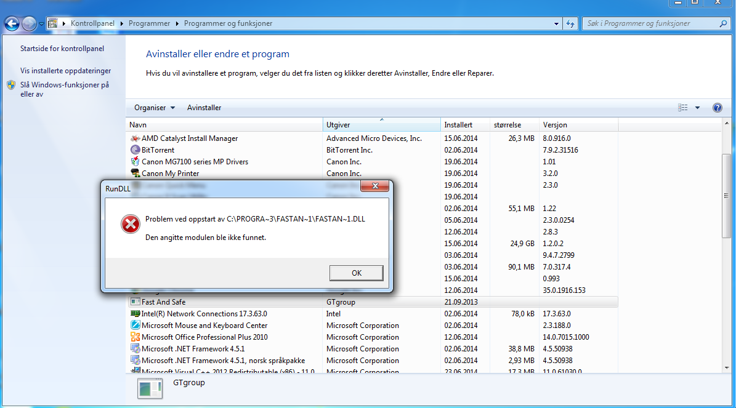Expand the Kontrollpanel breadcrumb arrow
736x408 pixels.
click(x=121, y=23)
